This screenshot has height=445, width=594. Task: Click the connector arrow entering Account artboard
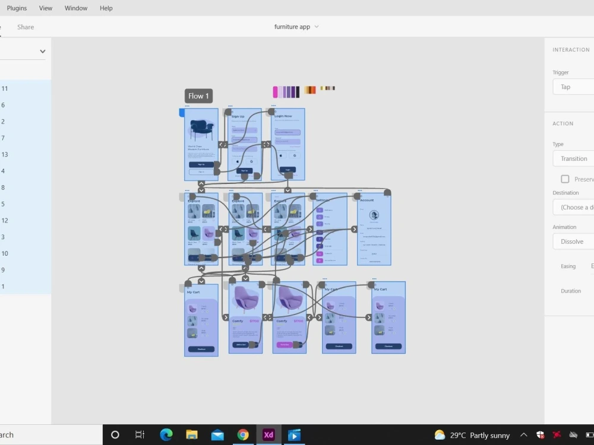(354, 229)
